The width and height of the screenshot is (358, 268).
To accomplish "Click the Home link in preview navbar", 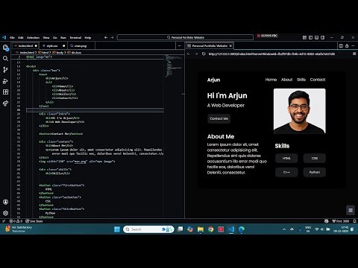I will coord(271,80).
